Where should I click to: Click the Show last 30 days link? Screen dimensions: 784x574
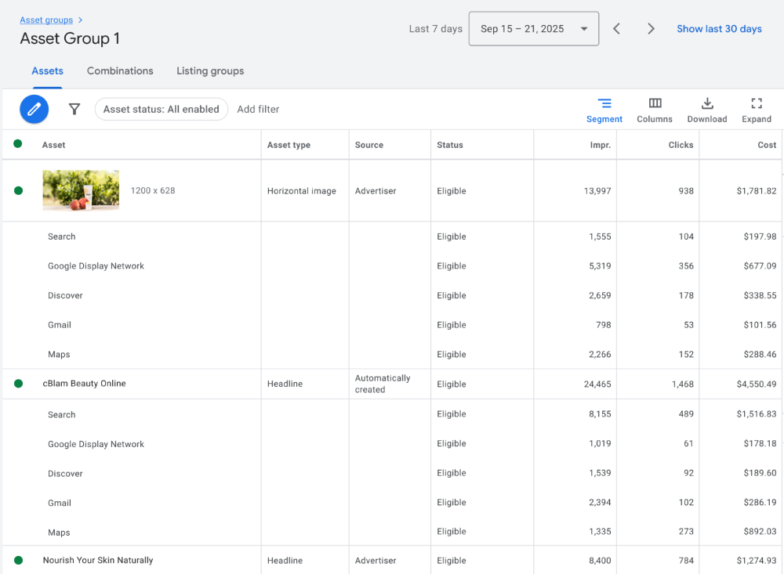[719, 28]
